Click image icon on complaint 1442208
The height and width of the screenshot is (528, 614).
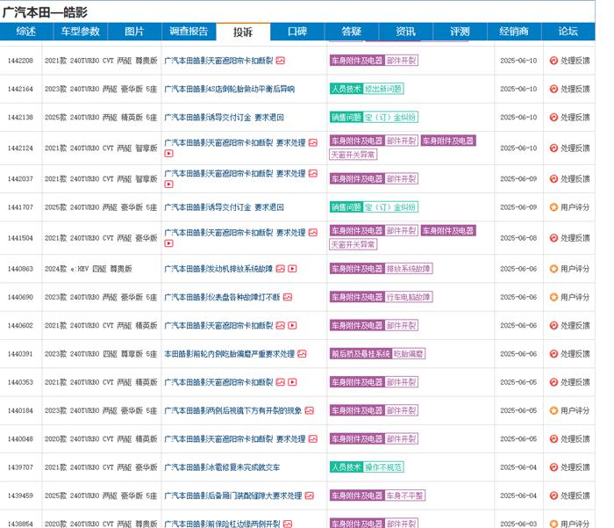pos(281,61)
